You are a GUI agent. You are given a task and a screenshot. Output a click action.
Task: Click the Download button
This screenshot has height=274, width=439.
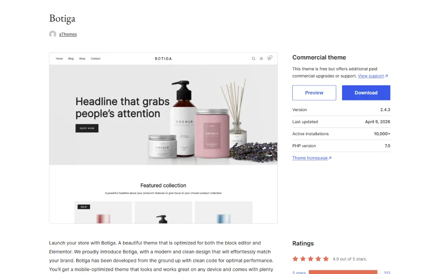[366, 93]
